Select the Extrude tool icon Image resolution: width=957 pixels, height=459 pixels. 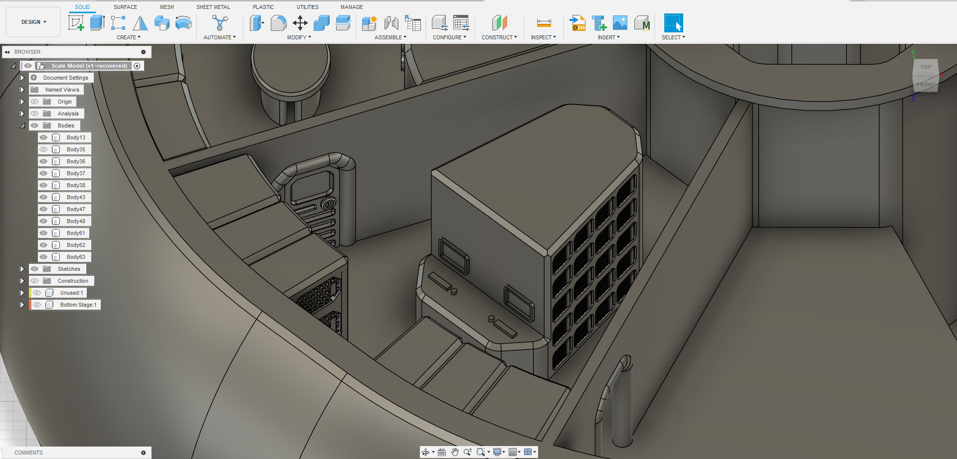[x=97, y=23]
